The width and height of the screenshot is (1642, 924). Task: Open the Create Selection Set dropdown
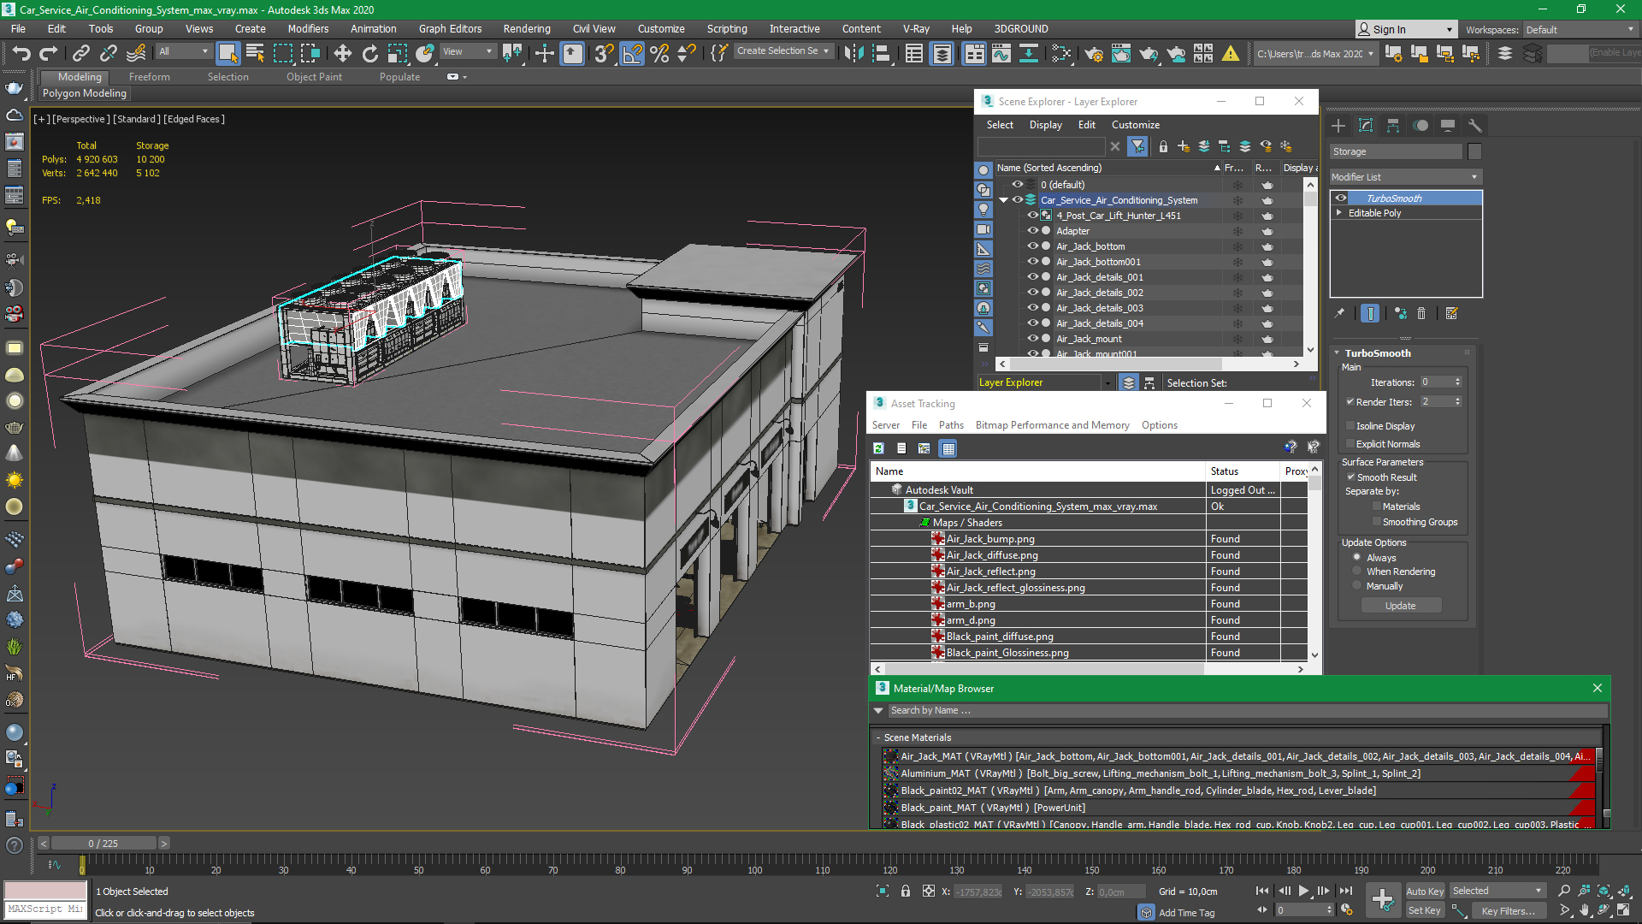pyautogui.click(x=783, y=51)
